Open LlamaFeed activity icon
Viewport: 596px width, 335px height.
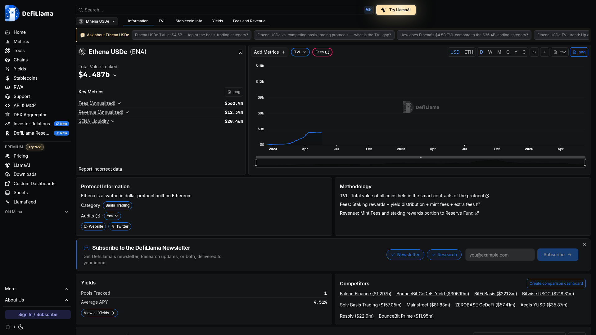(x=7, y=202)
